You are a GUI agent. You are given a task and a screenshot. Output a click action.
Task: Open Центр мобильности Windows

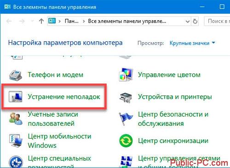59,141
